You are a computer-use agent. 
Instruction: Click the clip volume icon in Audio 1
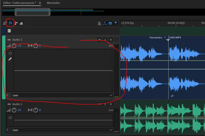pos(172,96)
